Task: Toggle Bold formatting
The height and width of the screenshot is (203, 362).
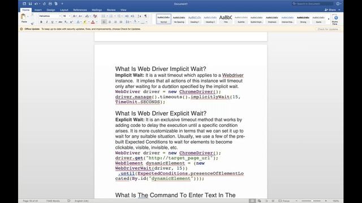Action: pyautogui.click(x=41, y=22)
